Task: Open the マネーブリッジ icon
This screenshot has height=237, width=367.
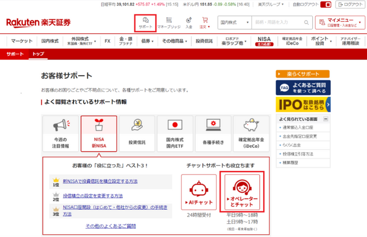Action: pos(169,23)
